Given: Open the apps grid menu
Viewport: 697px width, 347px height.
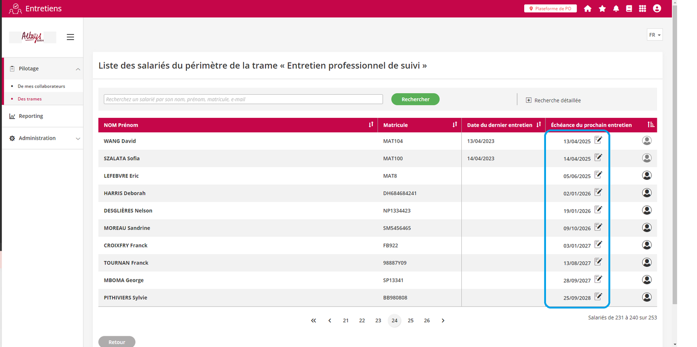Looking at the screenshot, I should pyautogui.click(x=642, y=9).
